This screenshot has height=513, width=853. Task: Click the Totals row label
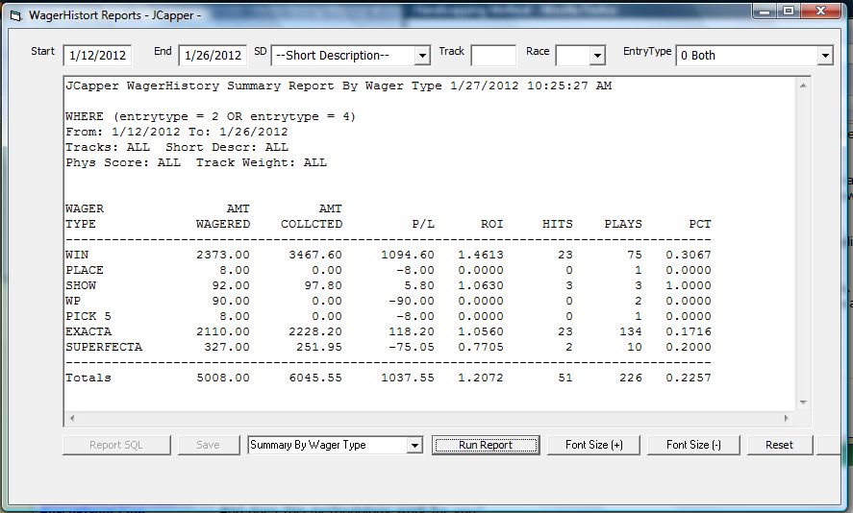pyautogui.click(x=88, y=378)
